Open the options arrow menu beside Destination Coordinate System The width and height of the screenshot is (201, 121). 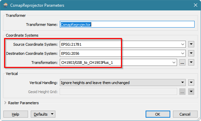(191, 53)
